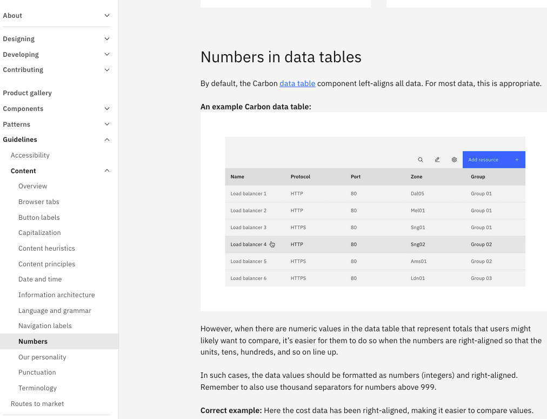This screenshot has width=547, height=419.
Task: Click the example Carbon data table image
Action: pos(375,212)
